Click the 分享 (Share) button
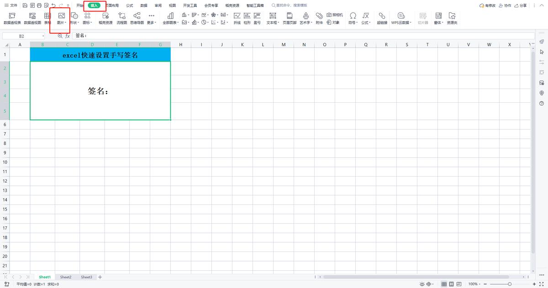Image resolution: width=548 pixels, height=288 pixels. click(x=521, y=5)
